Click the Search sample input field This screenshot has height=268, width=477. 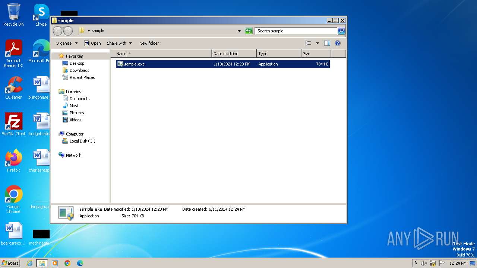[x=296, y=31]
